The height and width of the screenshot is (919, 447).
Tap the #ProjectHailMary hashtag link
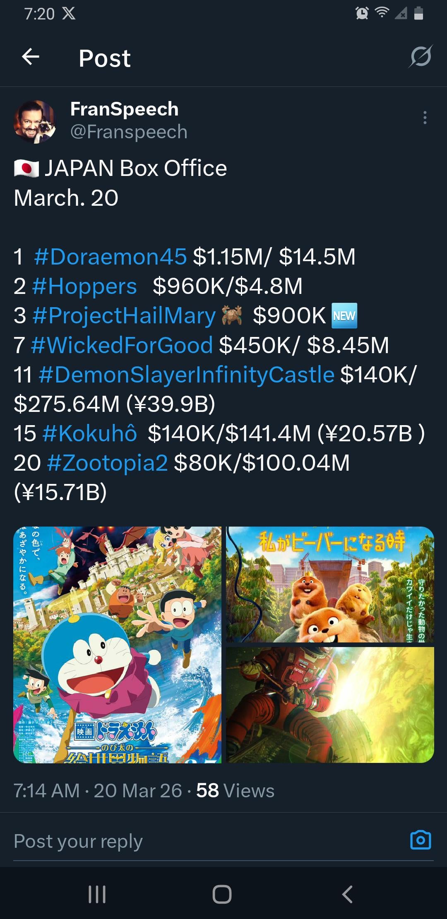click(124, 315)
